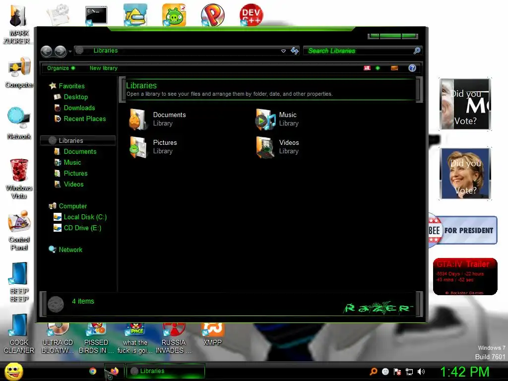The width and height of the screenshot is (508, 381).
Task: Go to Recent Places in Favorites
Action: coord(80,119)
